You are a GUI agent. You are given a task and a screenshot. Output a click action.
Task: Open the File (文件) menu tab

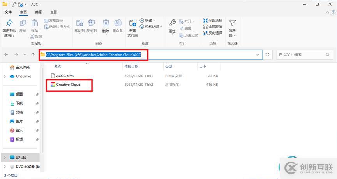click(x=8, y=12)
